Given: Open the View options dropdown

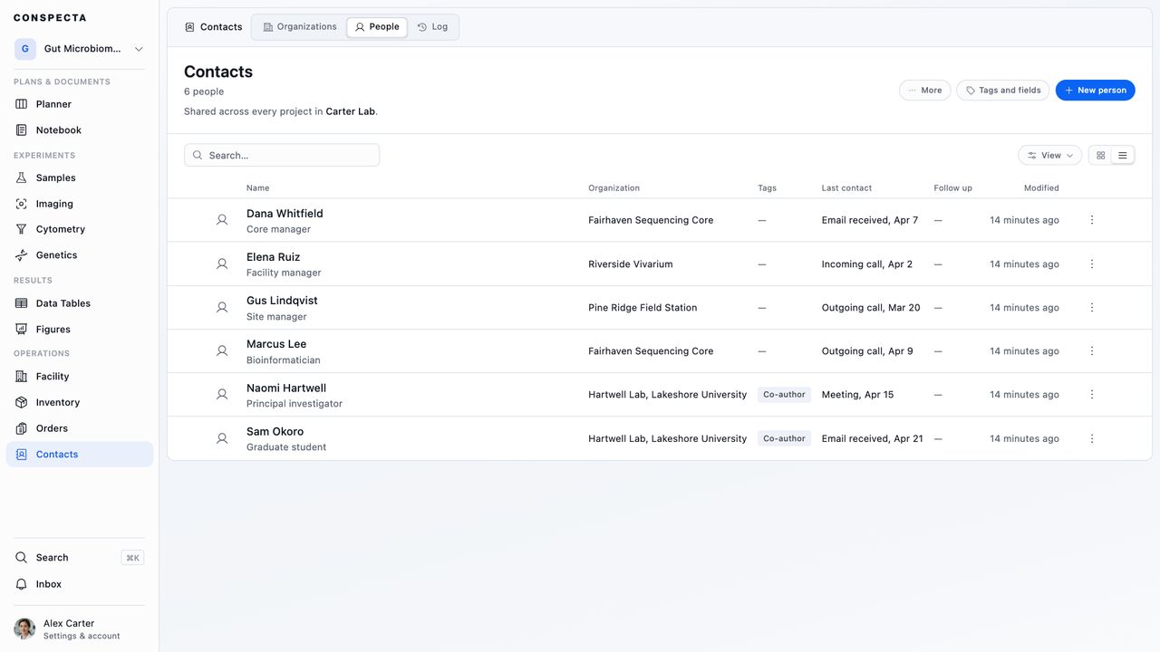Looking at the screenshot, I should click(x=1050, y=156).
